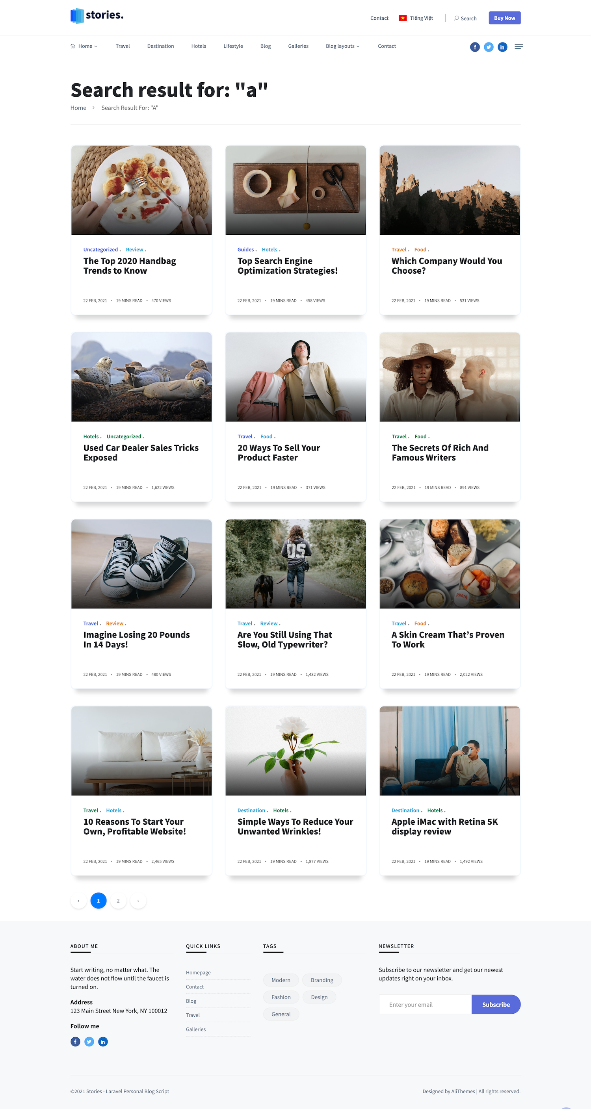591x1109 pixels.
Task: Click the Buy Now button
Action: pos(504,18)
